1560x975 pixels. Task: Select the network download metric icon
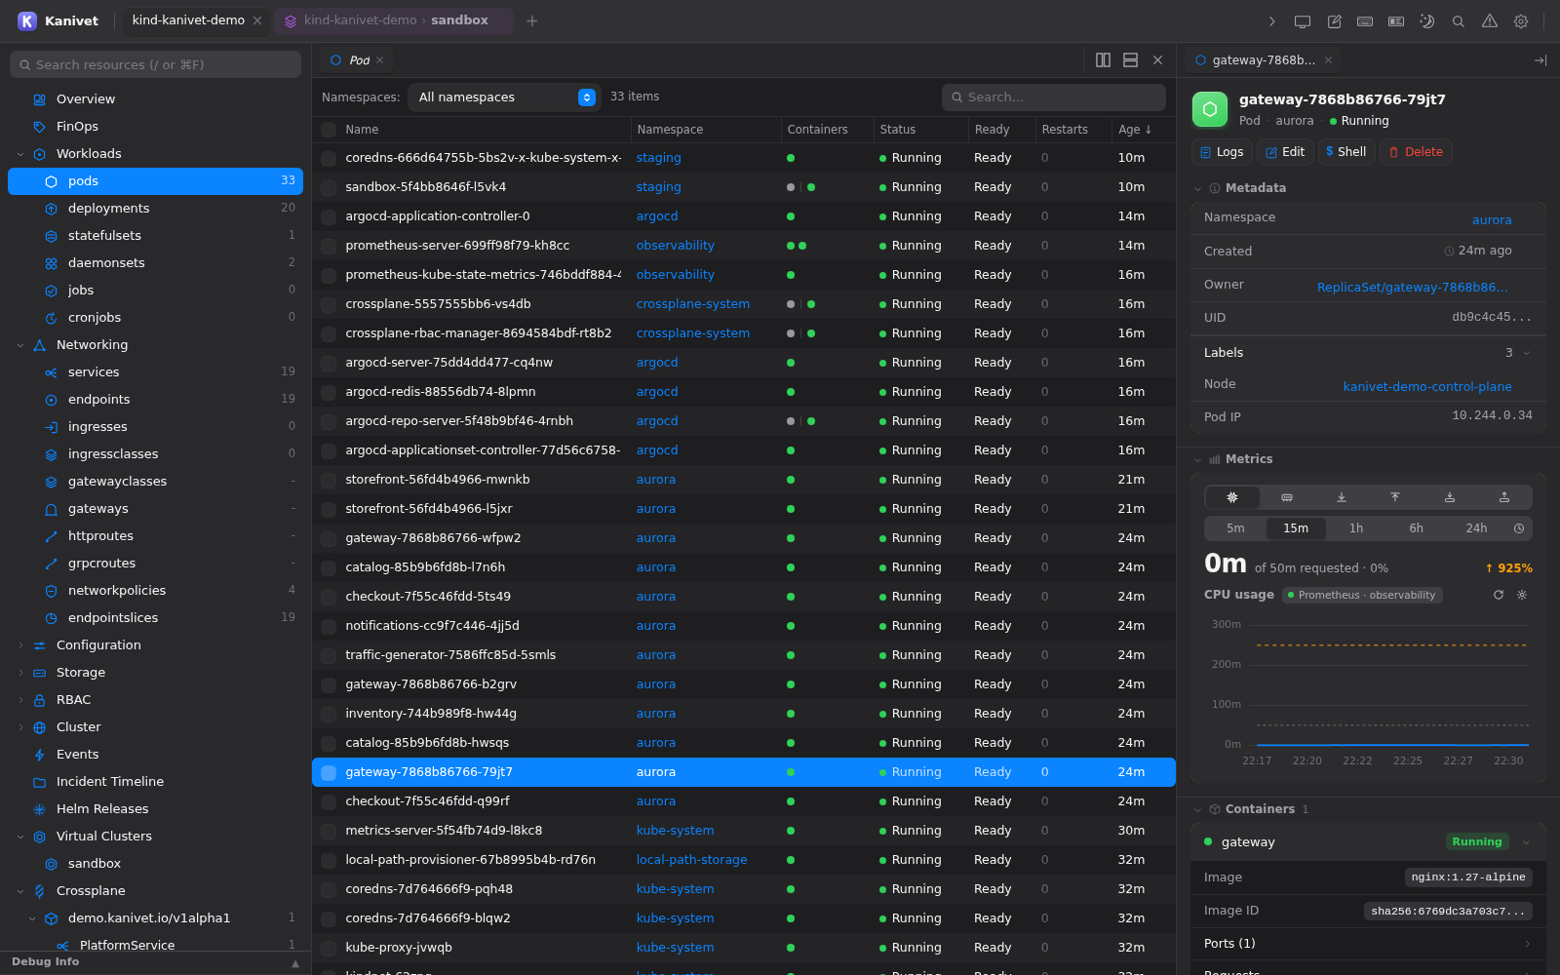[x=1342, y=497]
